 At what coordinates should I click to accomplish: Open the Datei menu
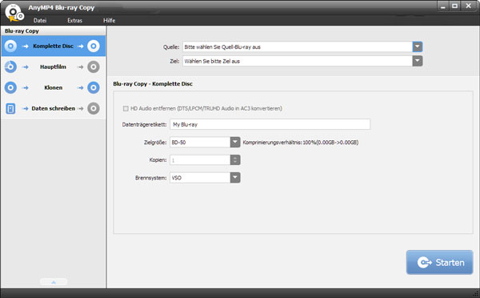(x=40, y=21)
